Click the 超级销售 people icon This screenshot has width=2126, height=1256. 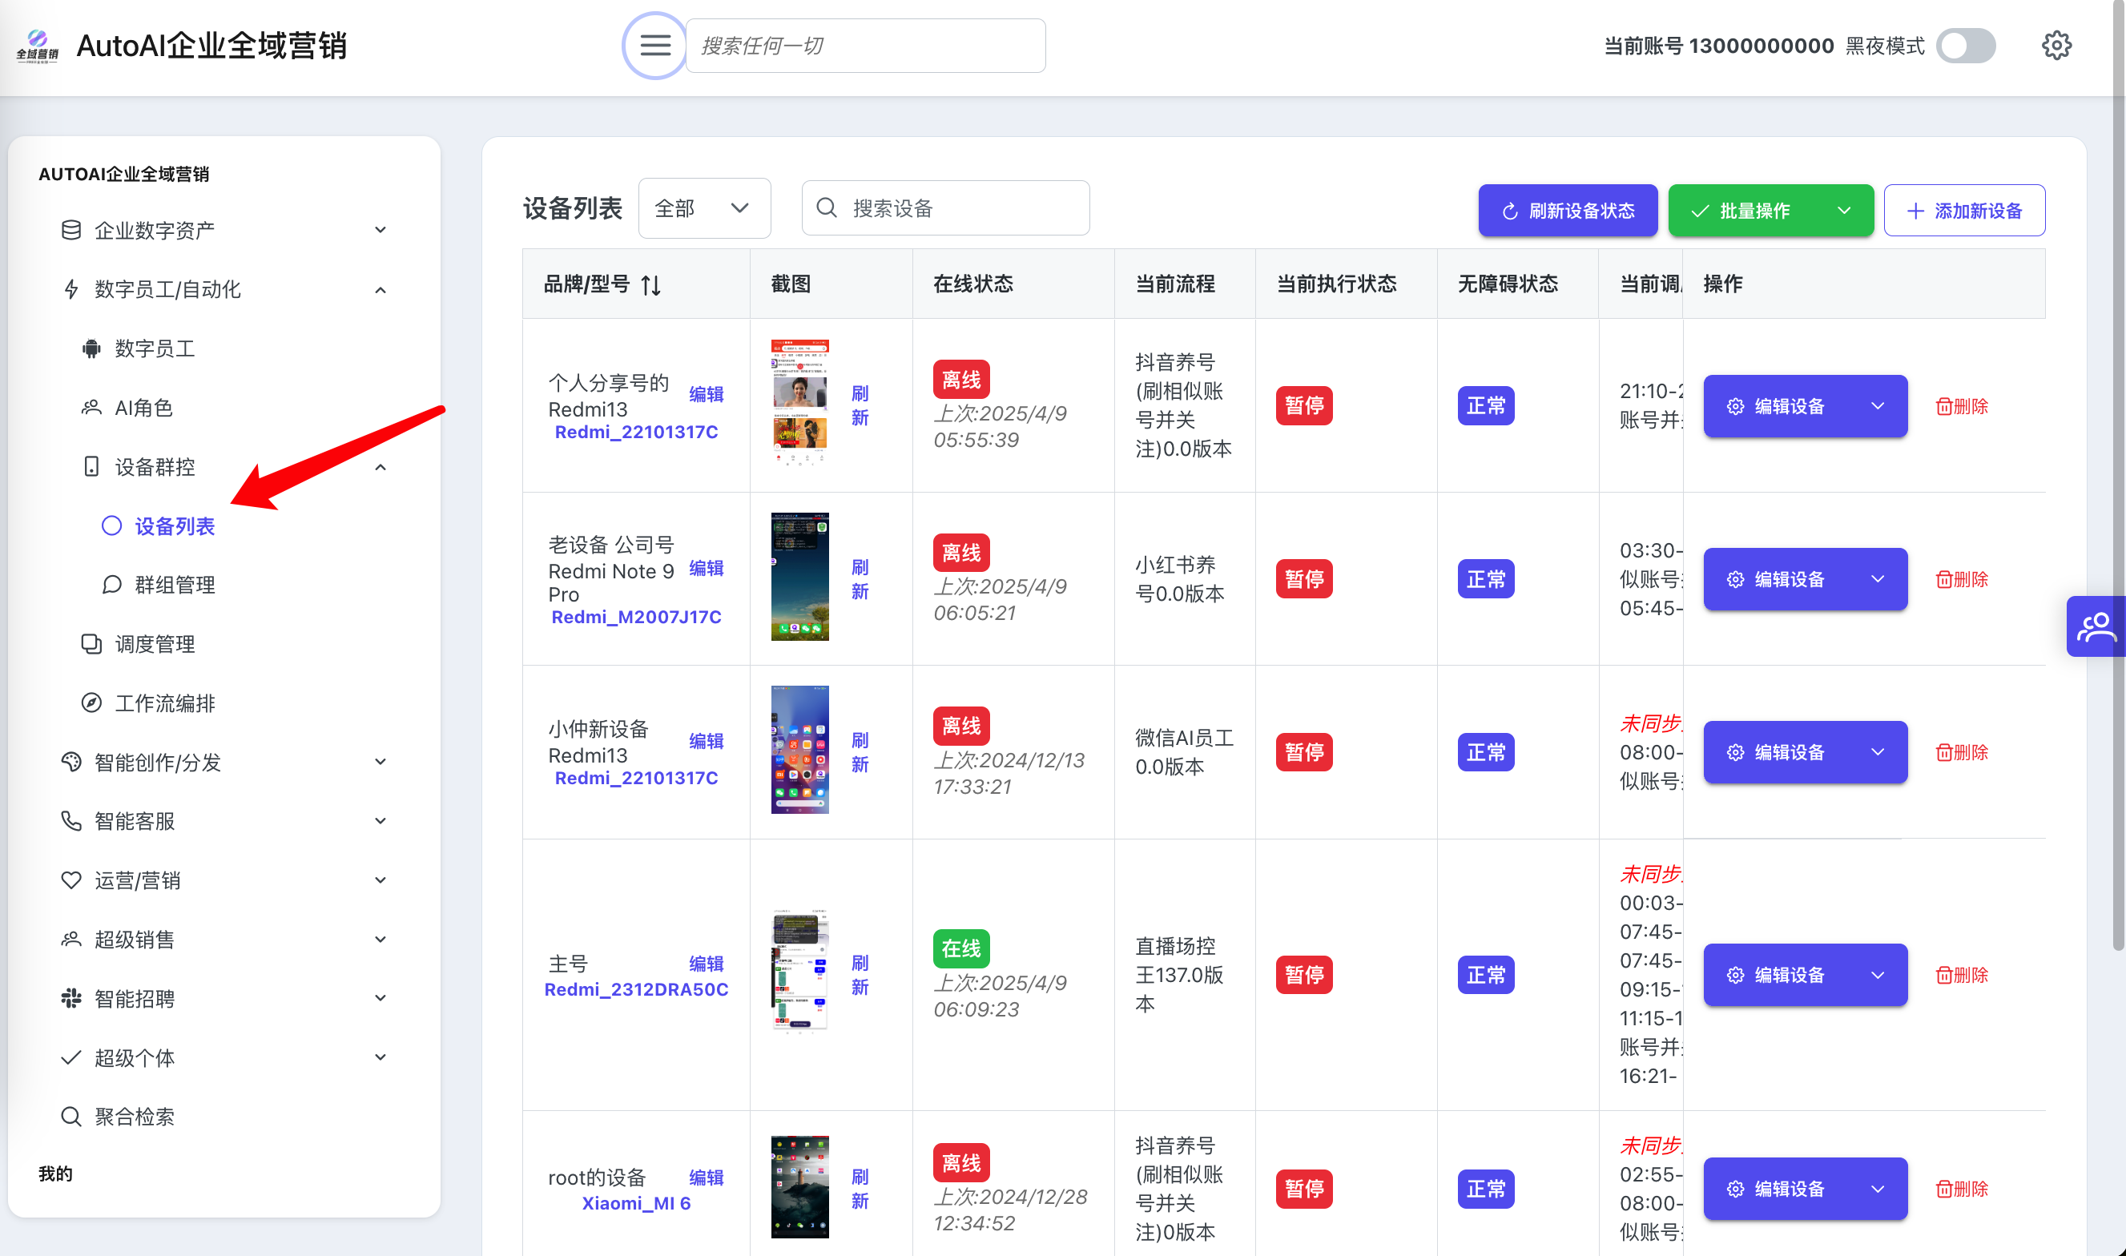(x=71, y=939)
